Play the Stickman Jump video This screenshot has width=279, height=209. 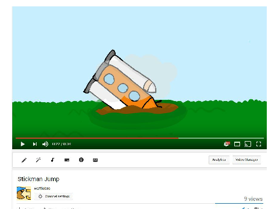(23, 144)
